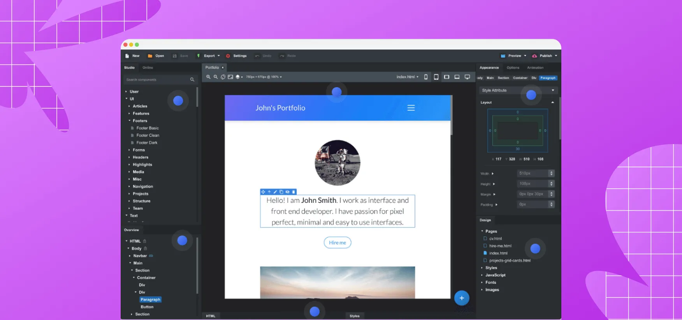This screenshot has width=682, height=320.
Task: Click the image icon in canvas toolbar
Action: 230,77
